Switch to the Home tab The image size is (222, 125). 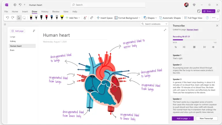tap(15, 11)
